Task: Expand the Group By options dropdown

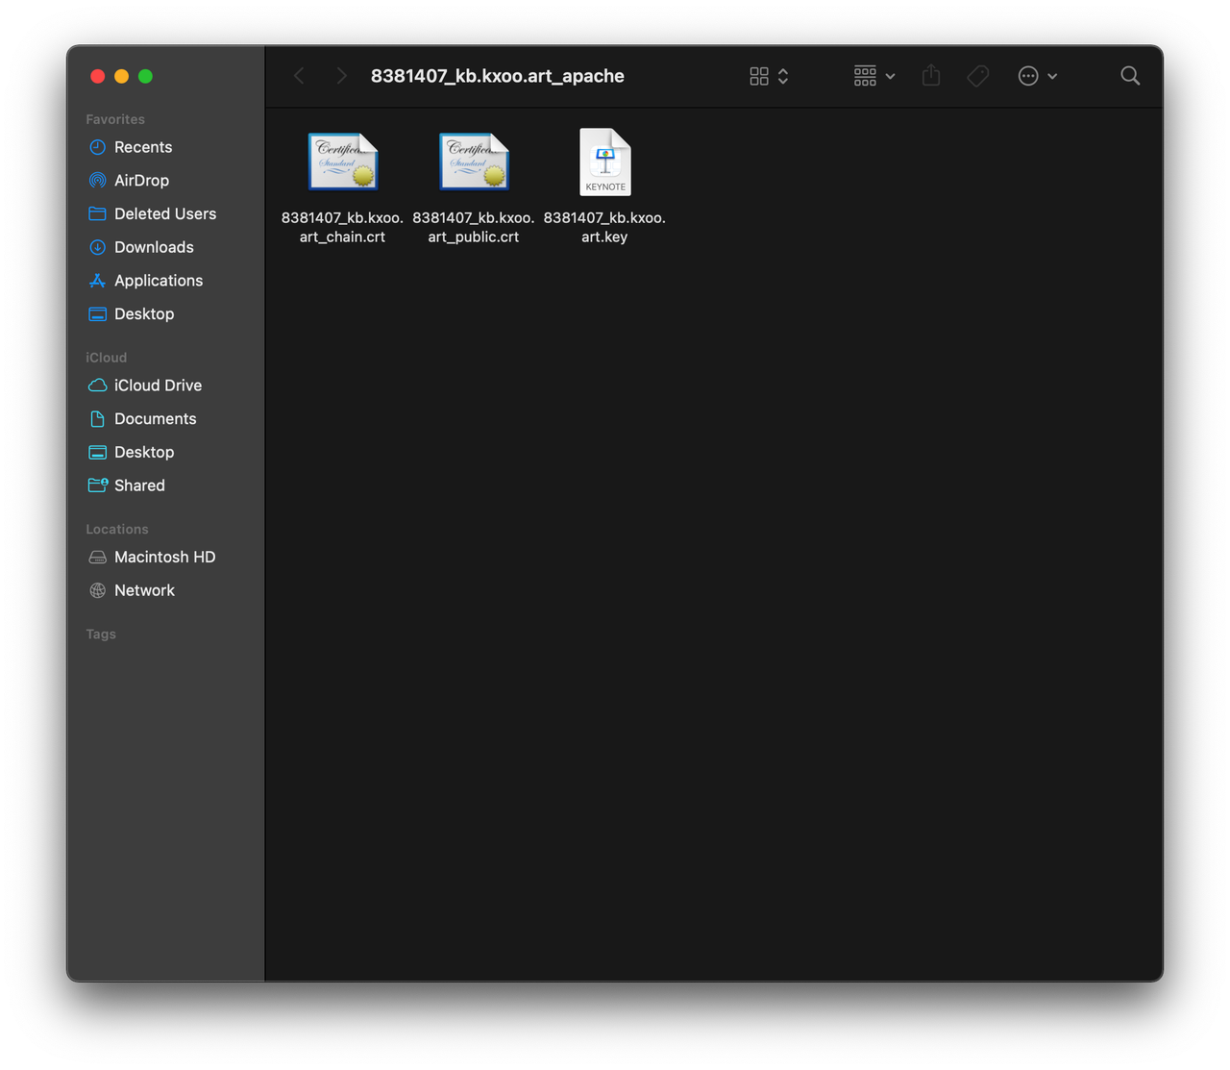Action: click(x=873, y=76)
